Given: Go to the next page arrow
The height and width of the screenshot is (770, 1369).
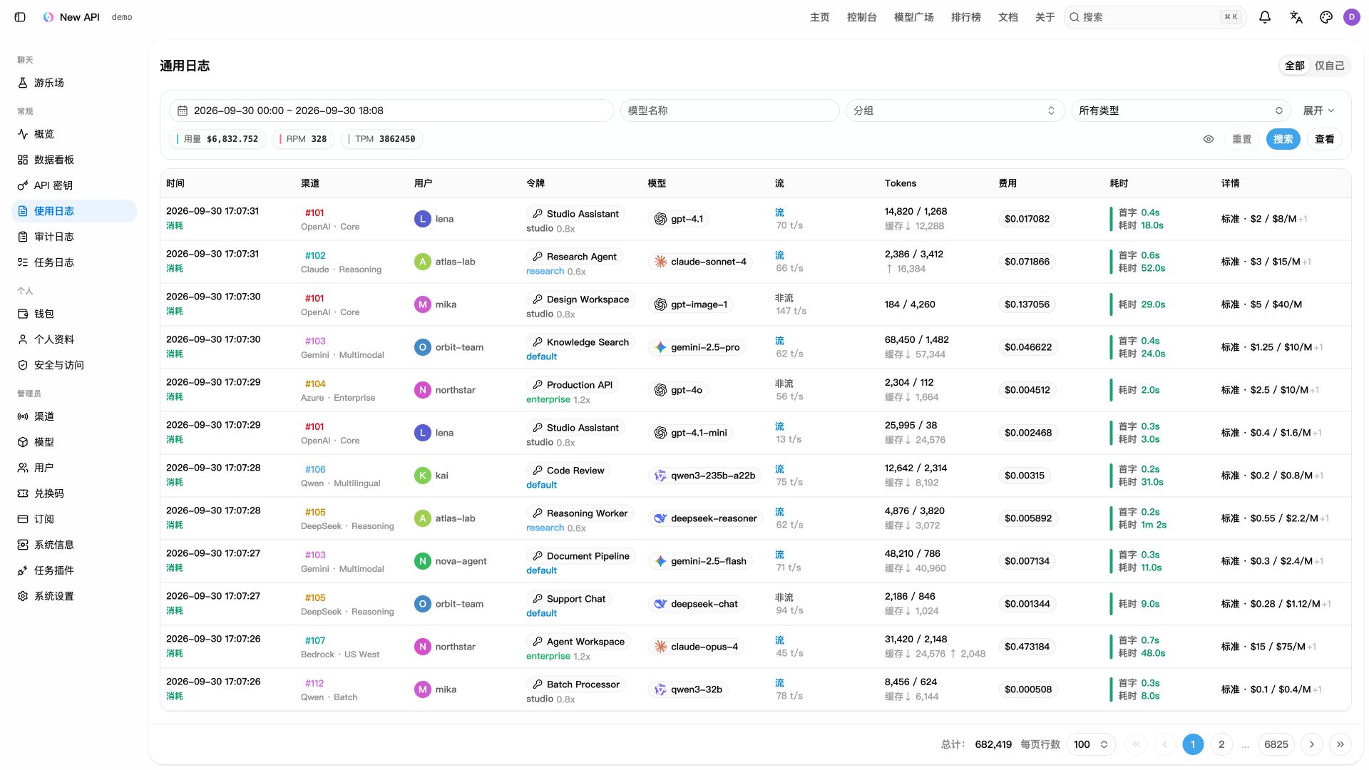Looking at the screenshot, I should (x=1311, y=744).
